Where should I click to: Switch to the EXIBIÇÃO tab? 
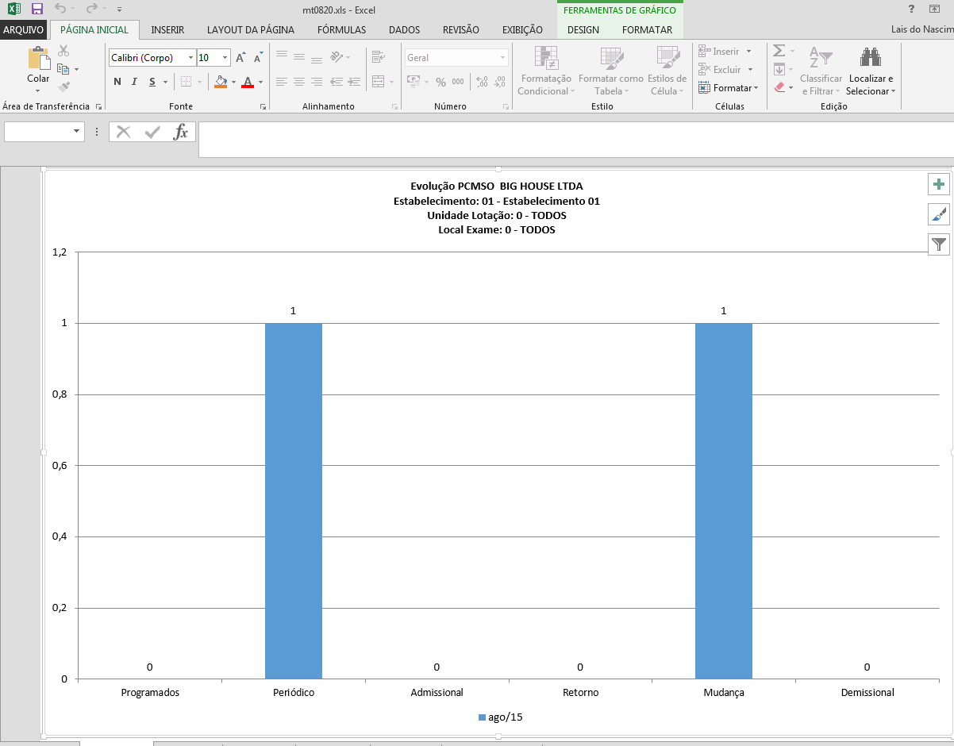point(522,30)
